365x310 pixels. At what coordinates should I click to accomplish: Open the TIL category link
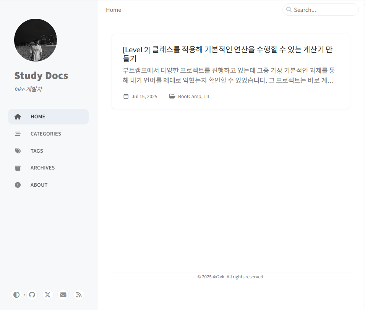207,96
